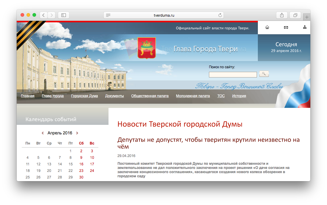
Task: Click Safari's Share icon
Action: click(282, 15)
